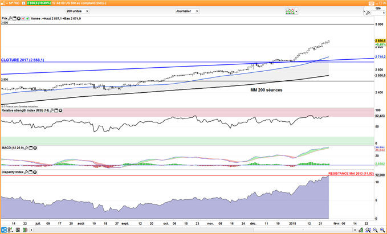Click the yellow 2 856,6 price label
This screenshot has width=387, height=234.
coord(380,40)
